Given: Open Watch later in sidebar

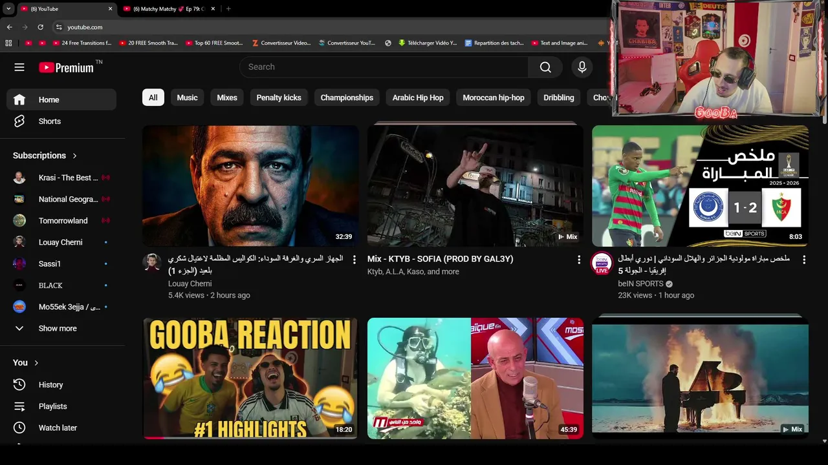Looking at the screenshot, I should coord(61,428).
